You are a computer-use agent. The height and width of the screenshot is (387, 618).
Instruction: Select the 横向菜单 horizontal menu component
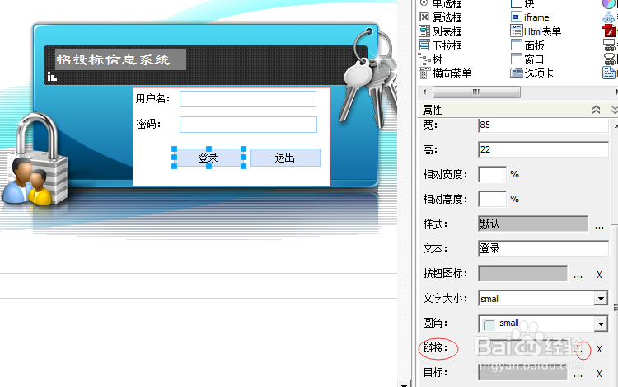coord(445,73)
